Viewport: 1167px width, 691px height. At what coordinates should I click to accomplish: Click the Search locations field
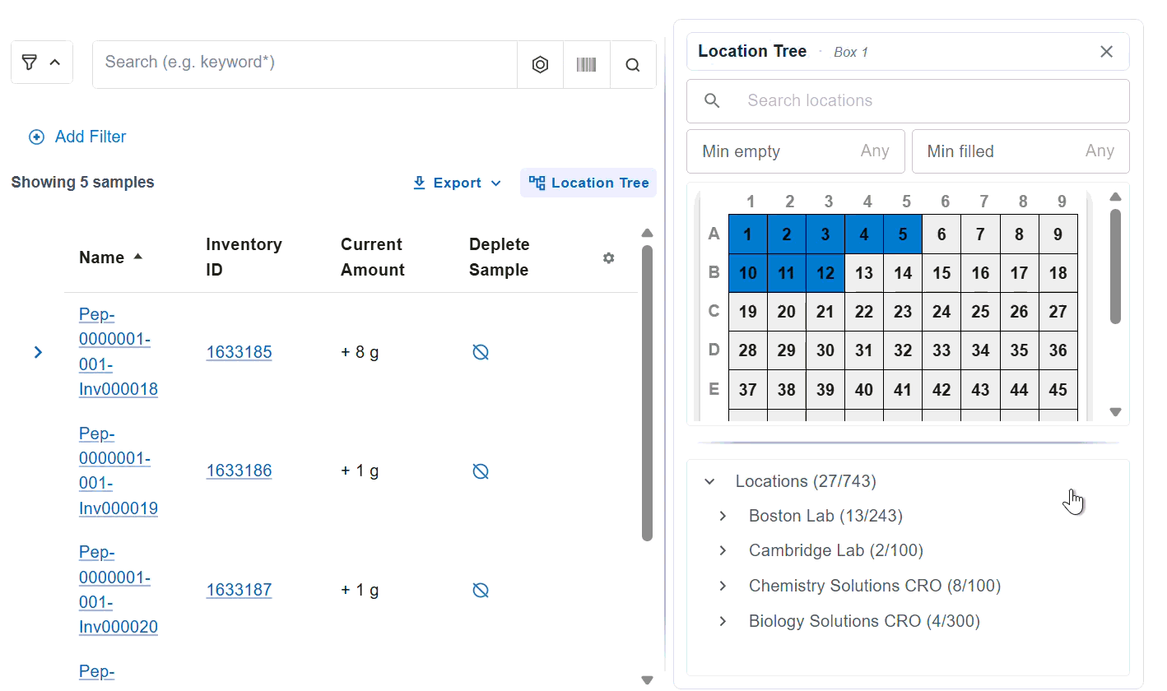tap(908, 100)
